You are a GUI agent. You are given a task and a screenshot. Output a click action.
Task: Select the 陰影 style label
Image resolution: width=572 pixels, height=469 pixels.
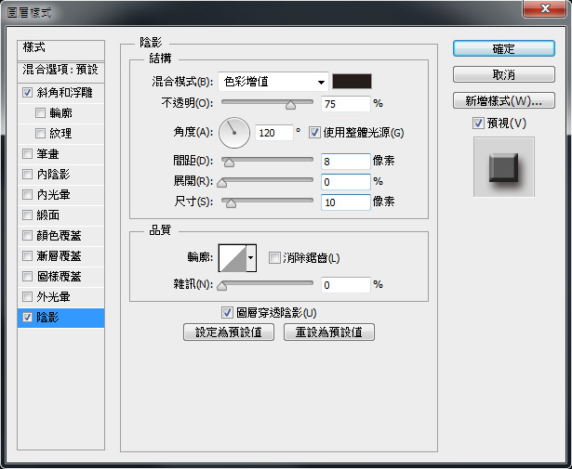click(47, 318)
